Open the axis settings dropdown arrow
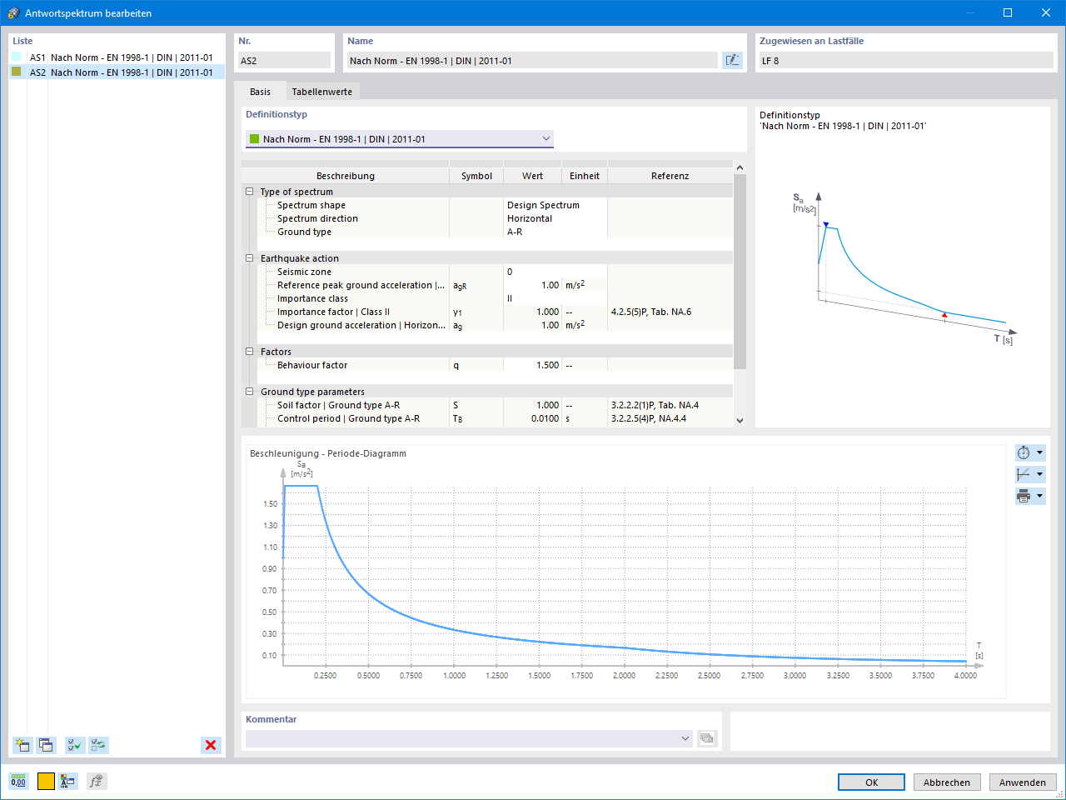Viewport: 1066px width, 800px height. pos(1039,474)
